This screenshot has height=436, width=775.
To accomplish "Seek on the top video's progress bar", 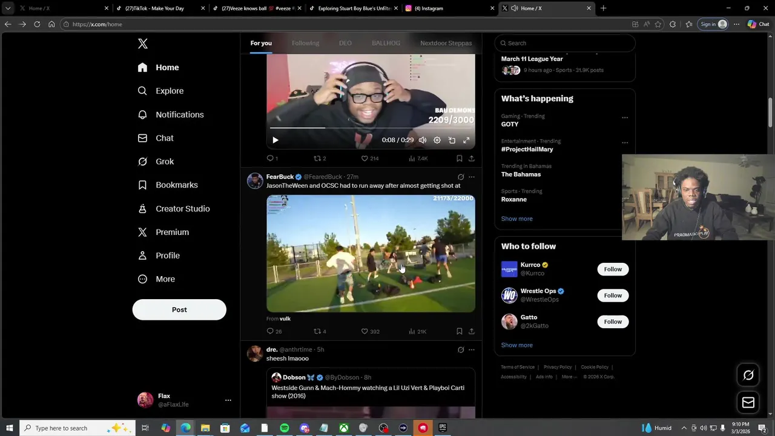I will coord(371,128).
